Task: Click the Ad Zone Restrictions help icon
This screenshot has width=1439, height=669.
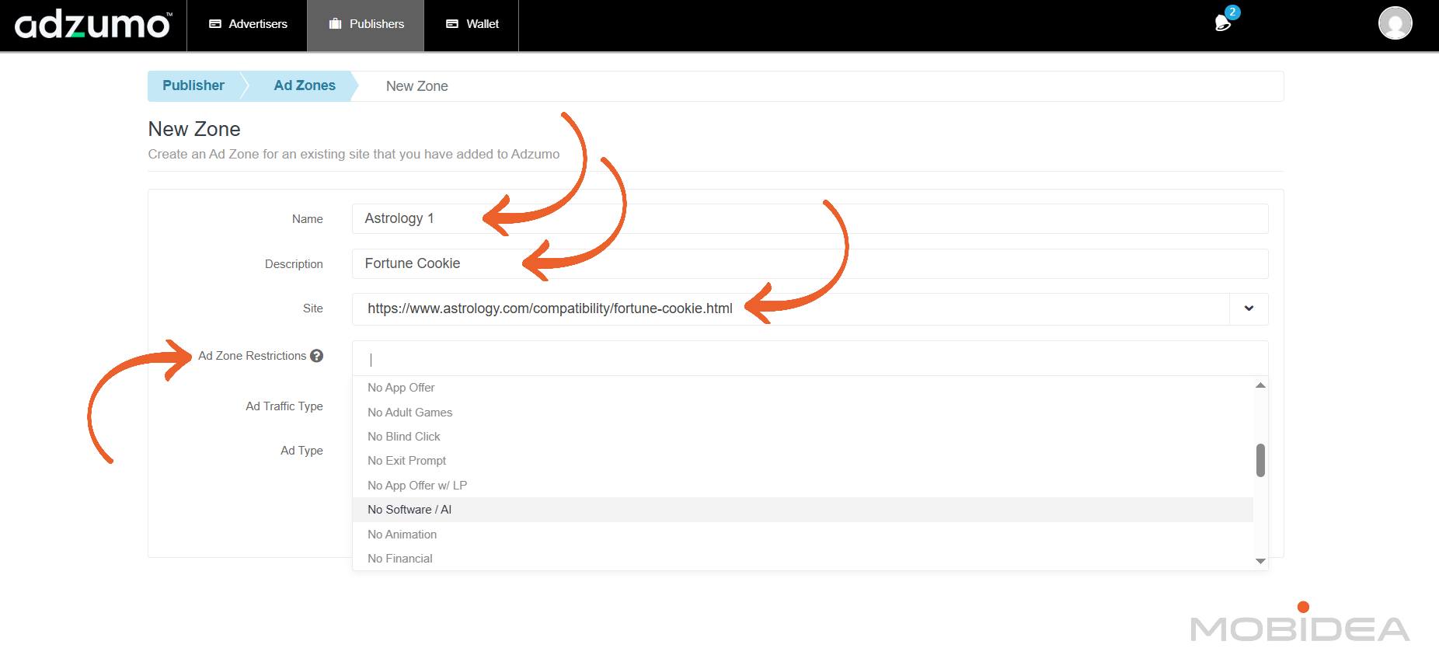Action: point(317,356)
